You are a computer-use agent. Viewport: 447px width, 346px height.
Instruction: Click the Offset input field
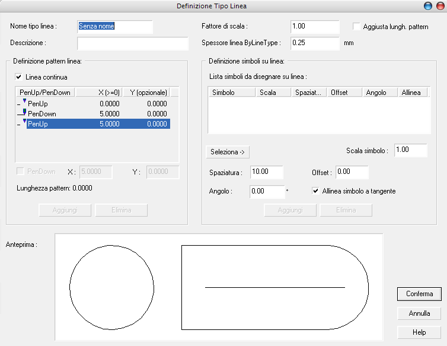pos(352,172)
